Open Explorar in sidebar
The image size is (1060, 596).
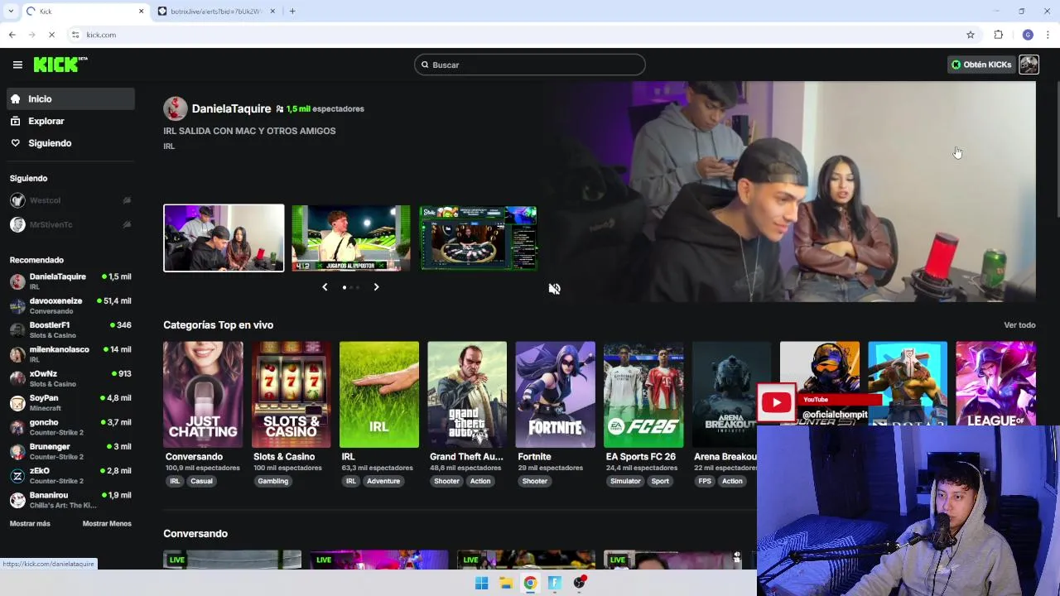click(x=70, y=121)
